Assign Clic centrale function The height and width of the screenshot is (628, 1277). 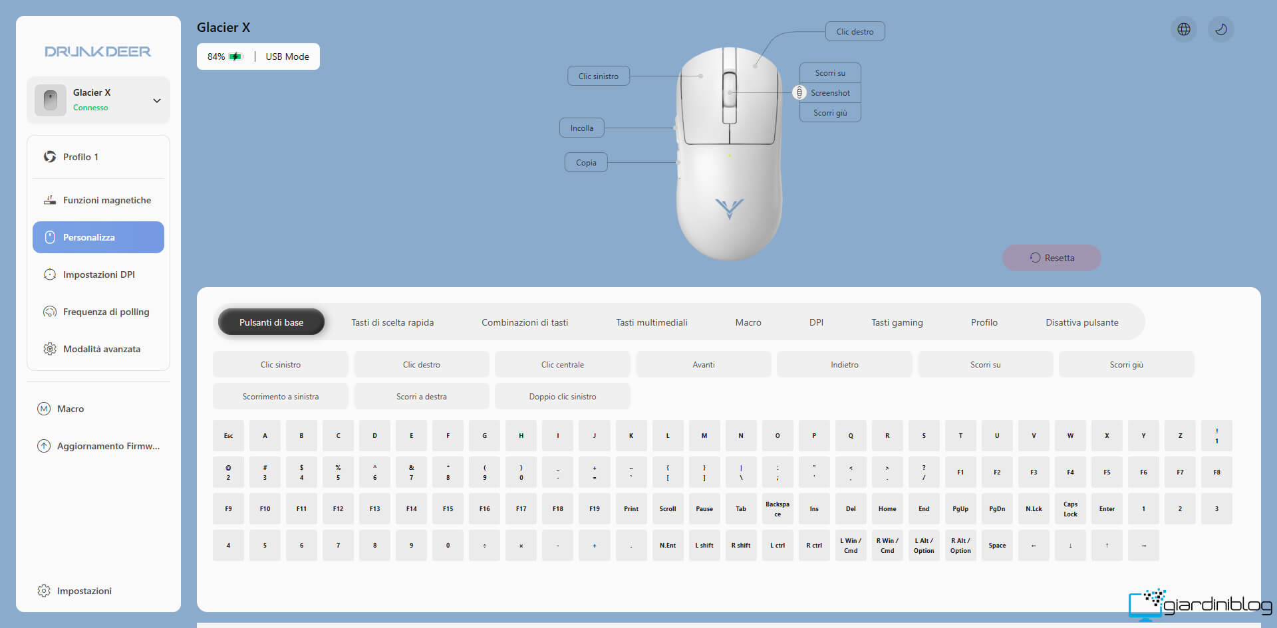pos(563,365)
